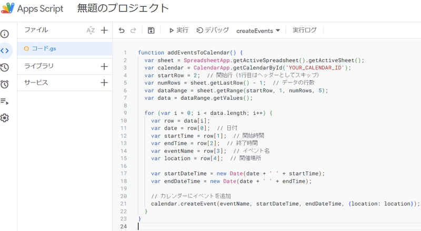The width and height of the screenshot is (421, 231).
Task: Open the Executions list icon
Action: coord(5,101)
